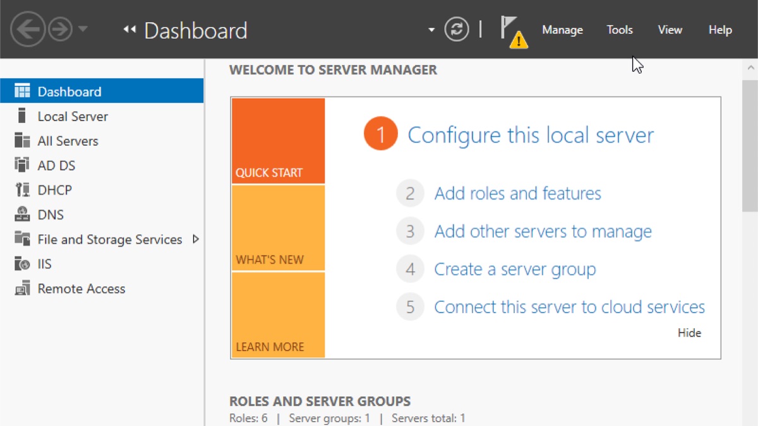Click the step 5 number circle
The height and width of the screenshot is (426, 758).
[x=410, y=307]
